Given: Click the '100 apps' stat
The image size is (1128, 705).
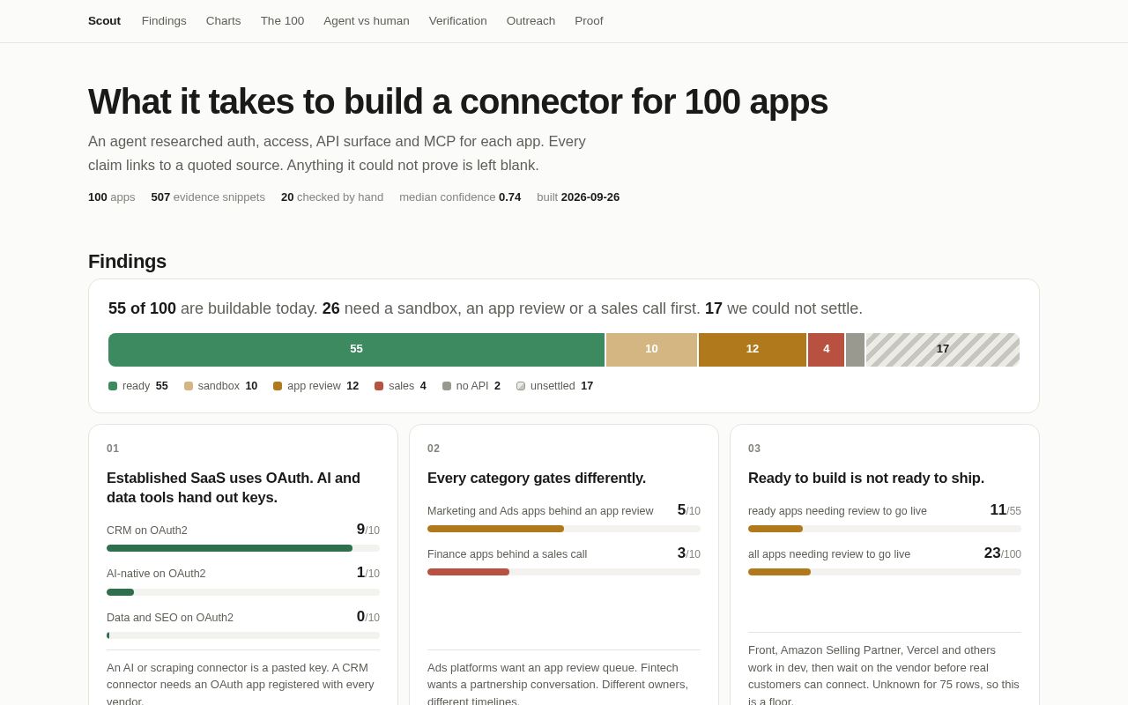Looking at the screenshot, I should [x=112, y=197].
